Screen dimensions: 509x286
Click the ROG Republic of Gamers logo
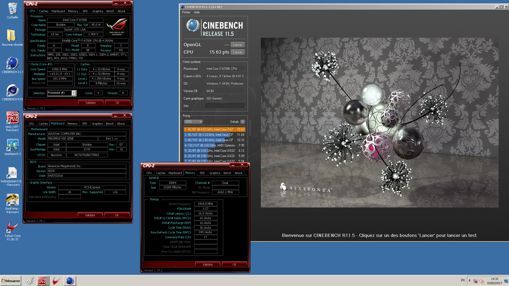point(117,27)
